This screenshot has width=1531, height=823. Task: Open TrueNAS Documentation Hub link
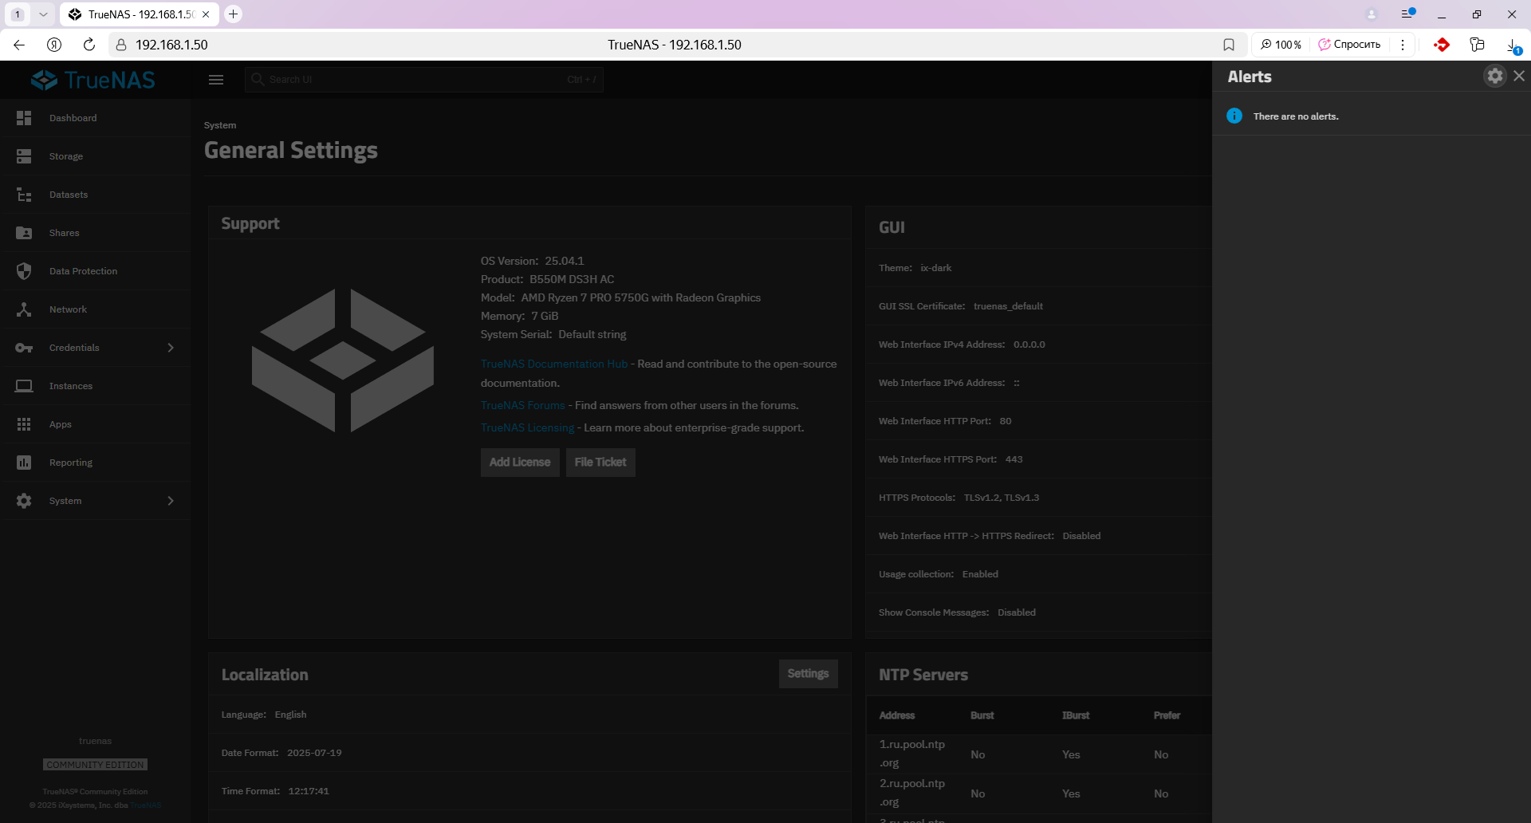554,364
